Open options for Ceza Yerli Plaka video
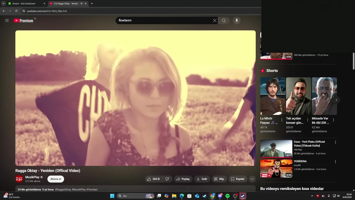This screenshot has height=200, width=355. pos(335,142)
